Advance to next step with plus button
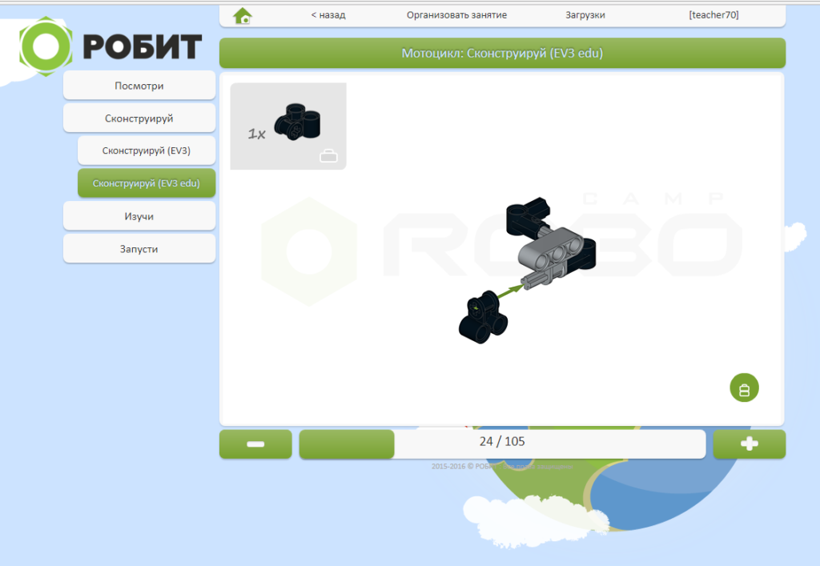Screen dimensions: 820x566 coord(750,444)
